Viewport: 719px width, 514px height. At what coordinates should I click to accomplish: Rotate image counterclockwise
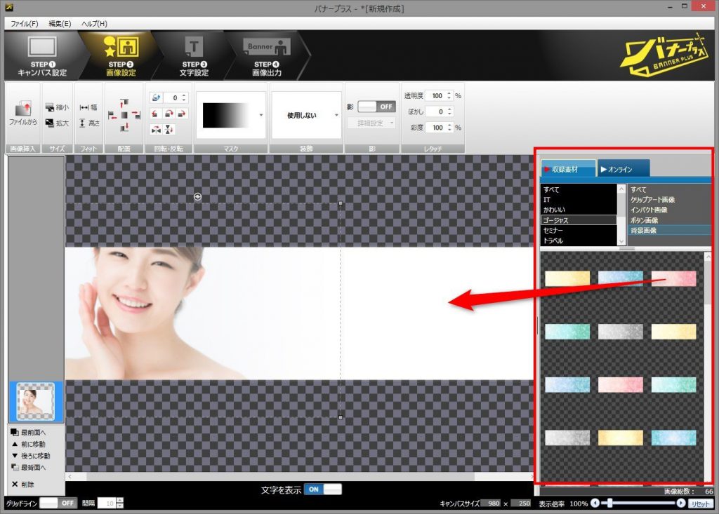coord(155,114)
